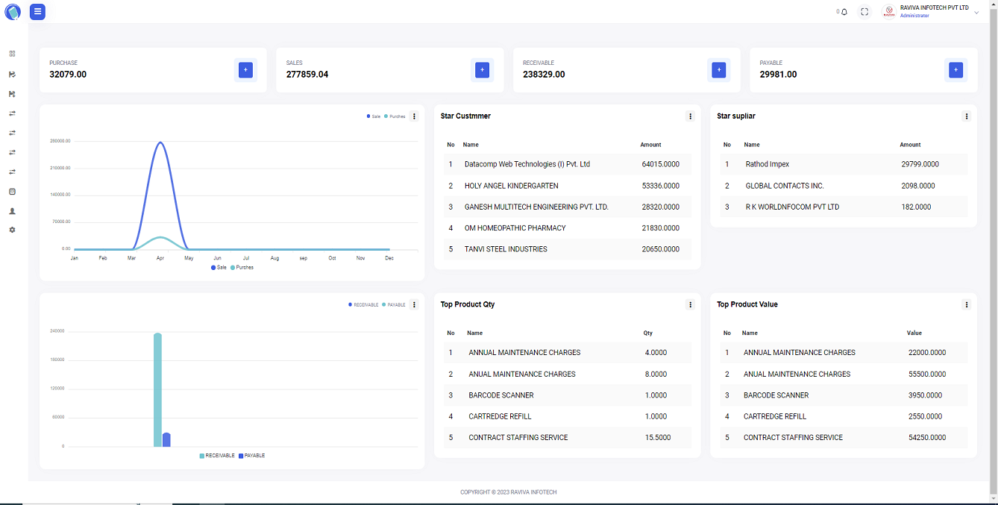Screen dimensions: 998x505
Task: Click the Purchase total 32079.00
Action: (x=68, y=75)
